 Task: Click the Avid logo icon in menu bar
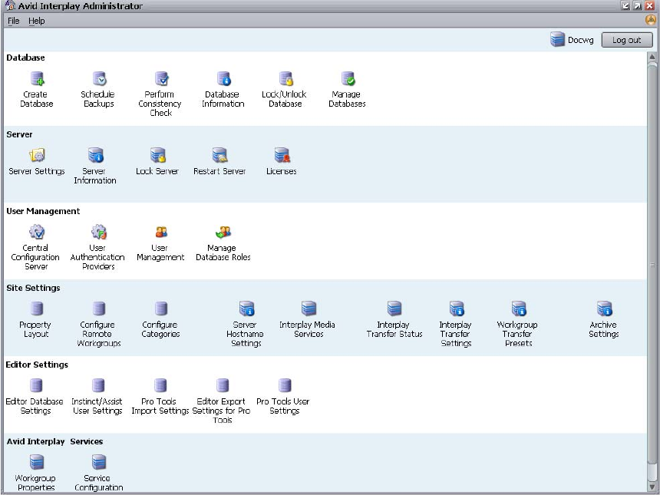click(651, 20)
